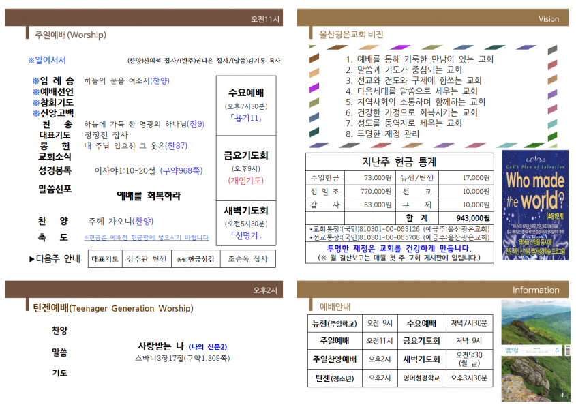Select the 수요예배 schedule box
This screenshot has width=576, height=407.
(246, 106)
